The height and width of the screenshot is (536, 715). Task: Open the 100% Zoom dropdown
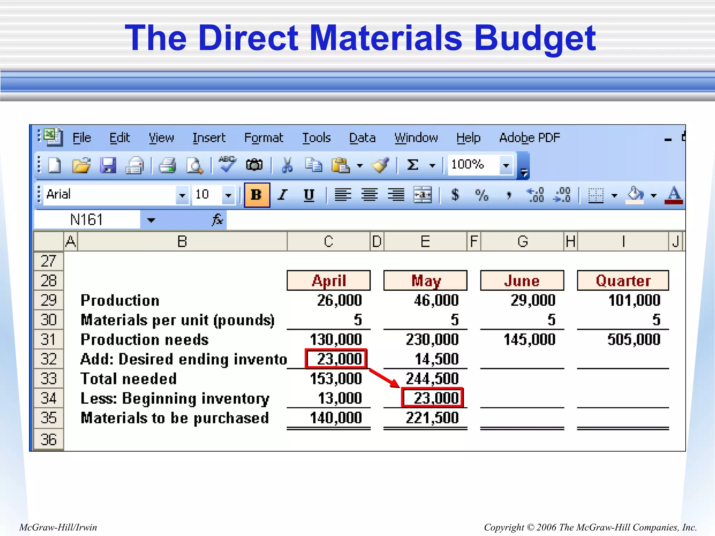pos(506,165)
